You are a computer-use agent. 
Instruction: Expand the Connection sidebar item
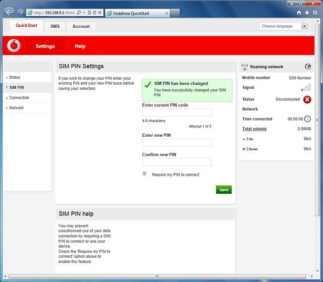coord(19,97)
